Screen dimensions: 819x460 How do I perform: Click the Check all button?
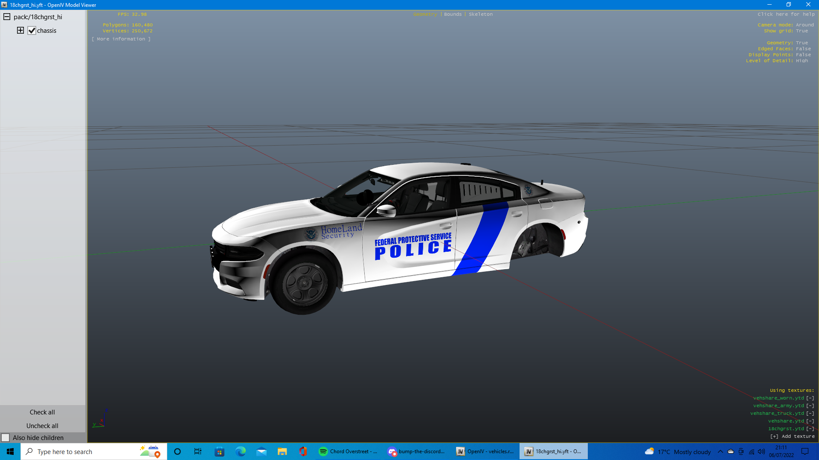coord(42,412)
